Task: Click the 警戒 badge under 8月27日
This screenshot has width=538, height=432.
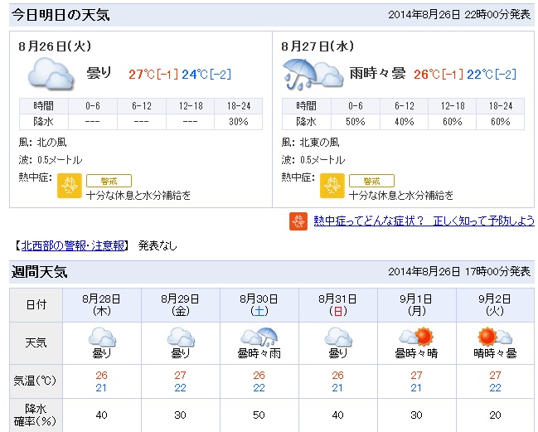Action: tap(371, 181)
